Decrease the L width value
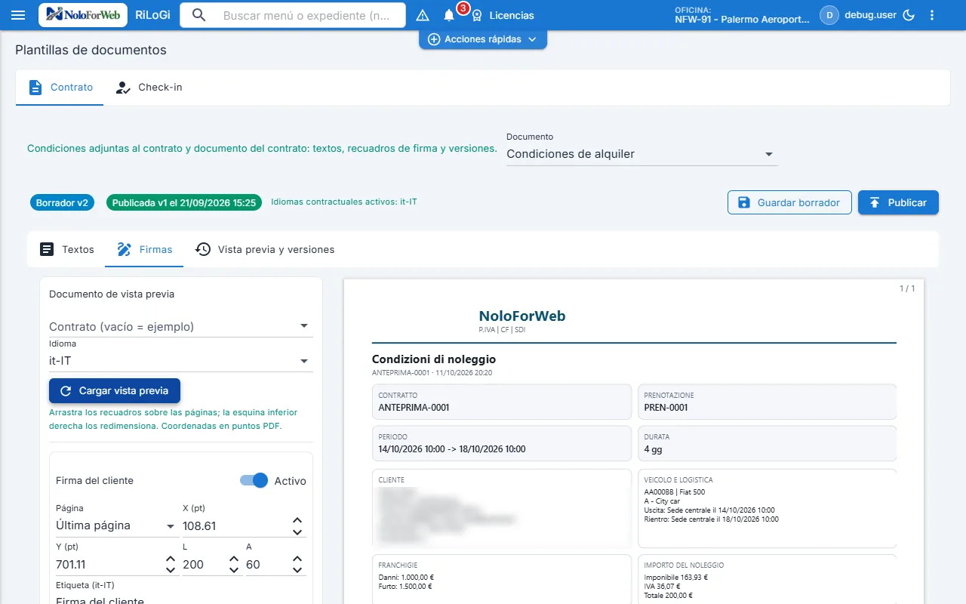The height and width of the screenshot is (604, 966). pyautogui.click(x=234, y=570)
